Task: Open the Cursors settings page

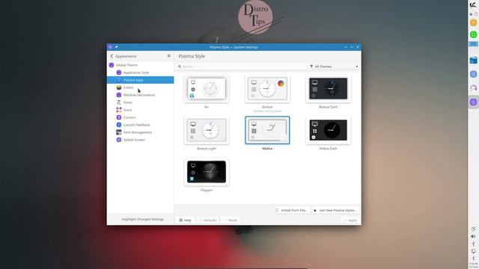Action: coord(140,117)
